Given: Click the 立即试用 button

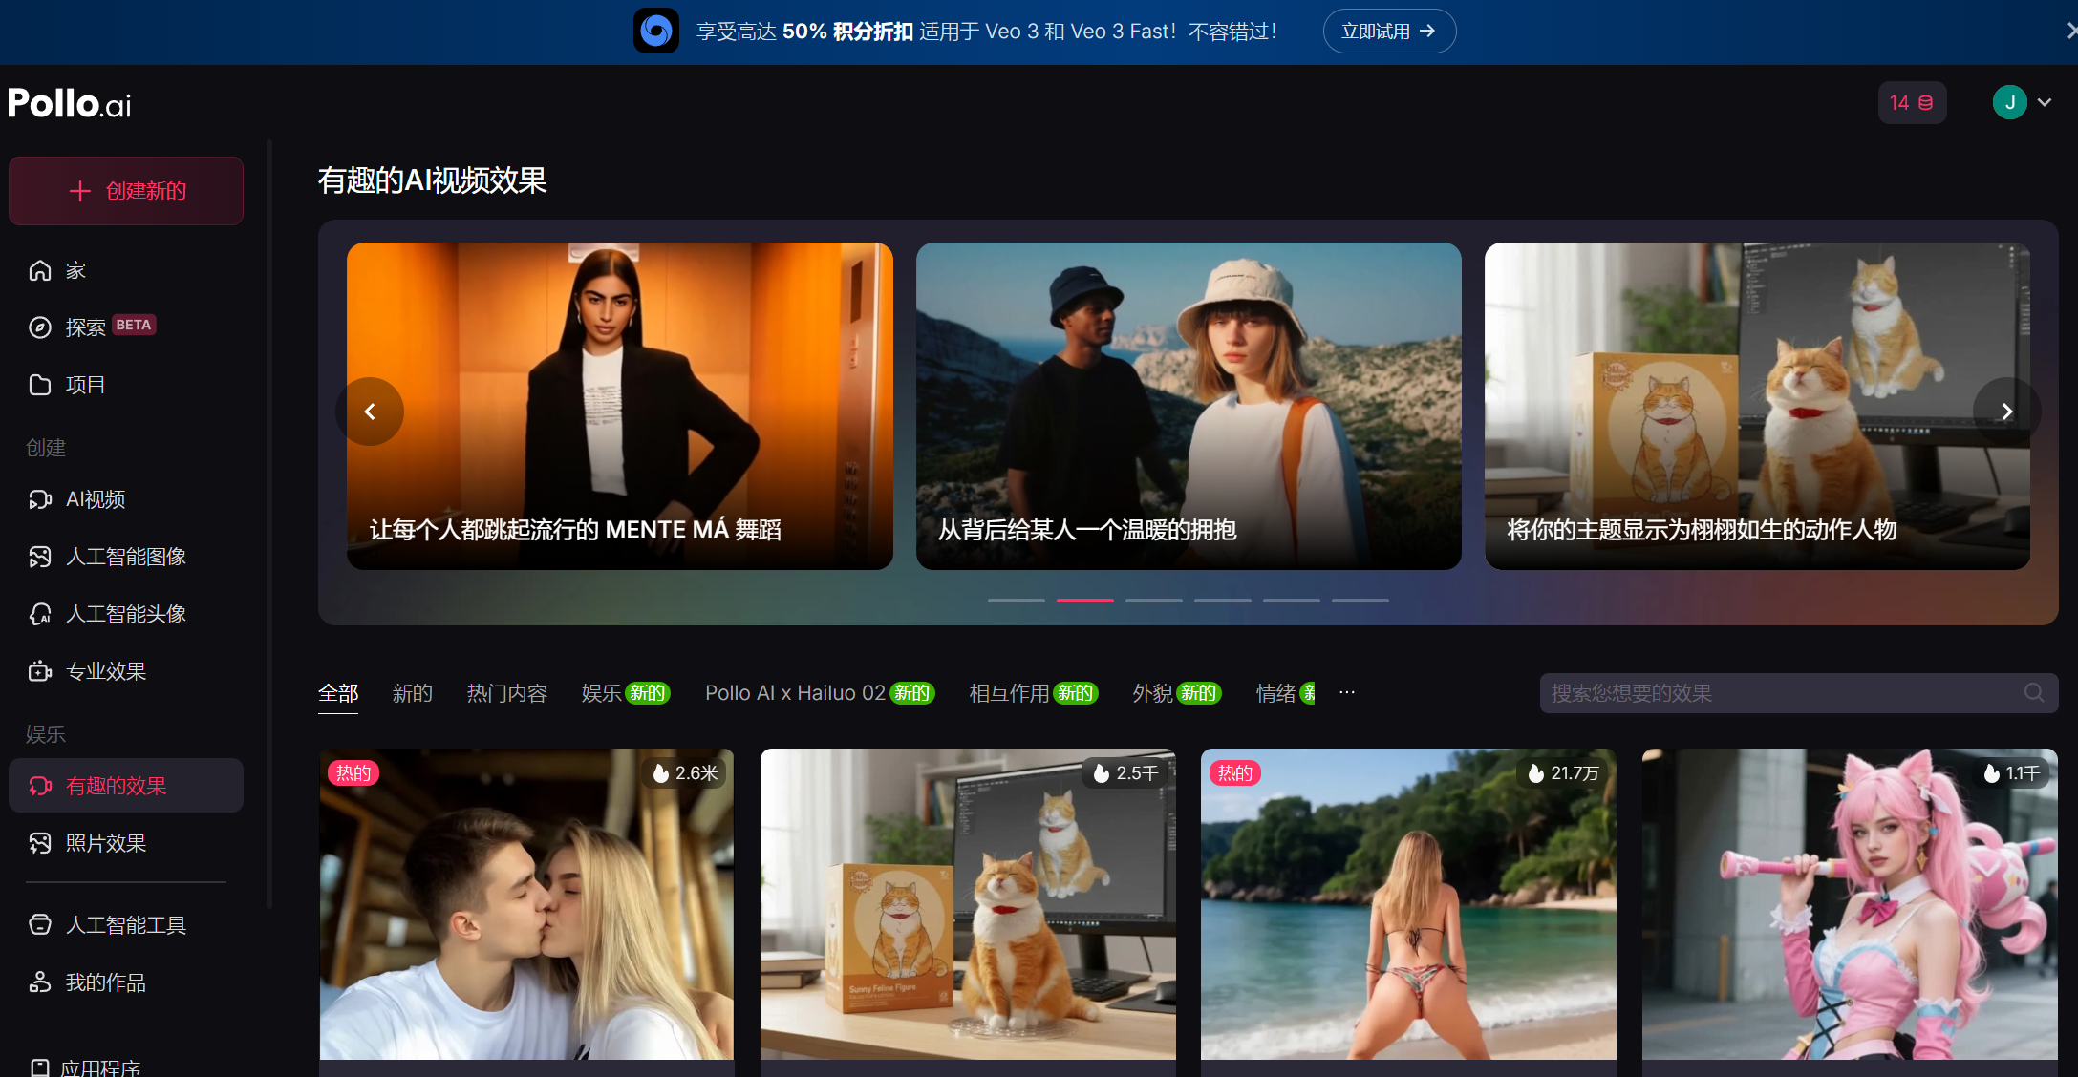Looking at the screenshot, I should pos(1389,32).
